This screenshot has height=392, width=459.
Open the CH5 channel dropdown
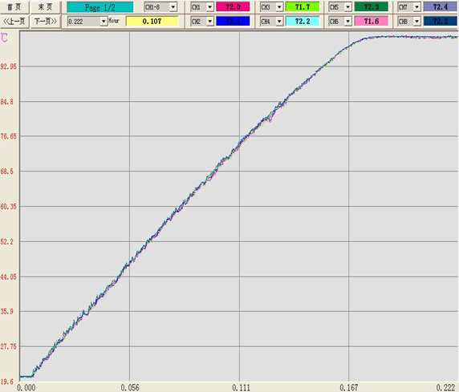pyautogui.click(x=347, y=6)
